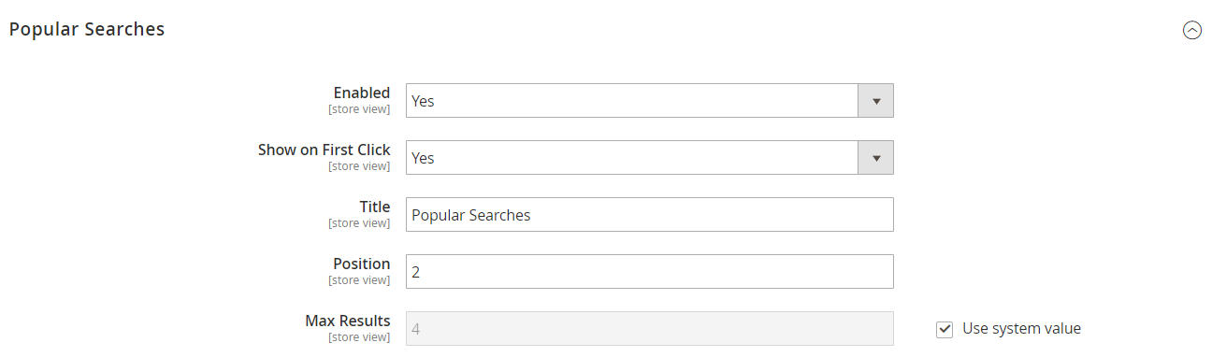This screenshot has width=1226, height=357.
Task: Click the "Use system value" label text
Action: click(x=1021, y=329)
